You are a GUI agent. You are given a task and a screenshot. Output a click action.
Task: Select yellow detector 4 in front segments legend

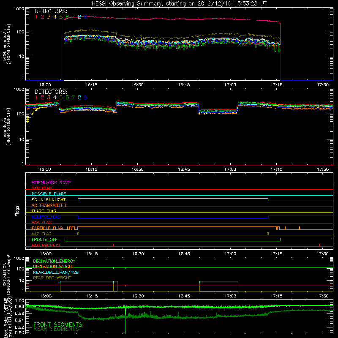(x=55, y=17)
